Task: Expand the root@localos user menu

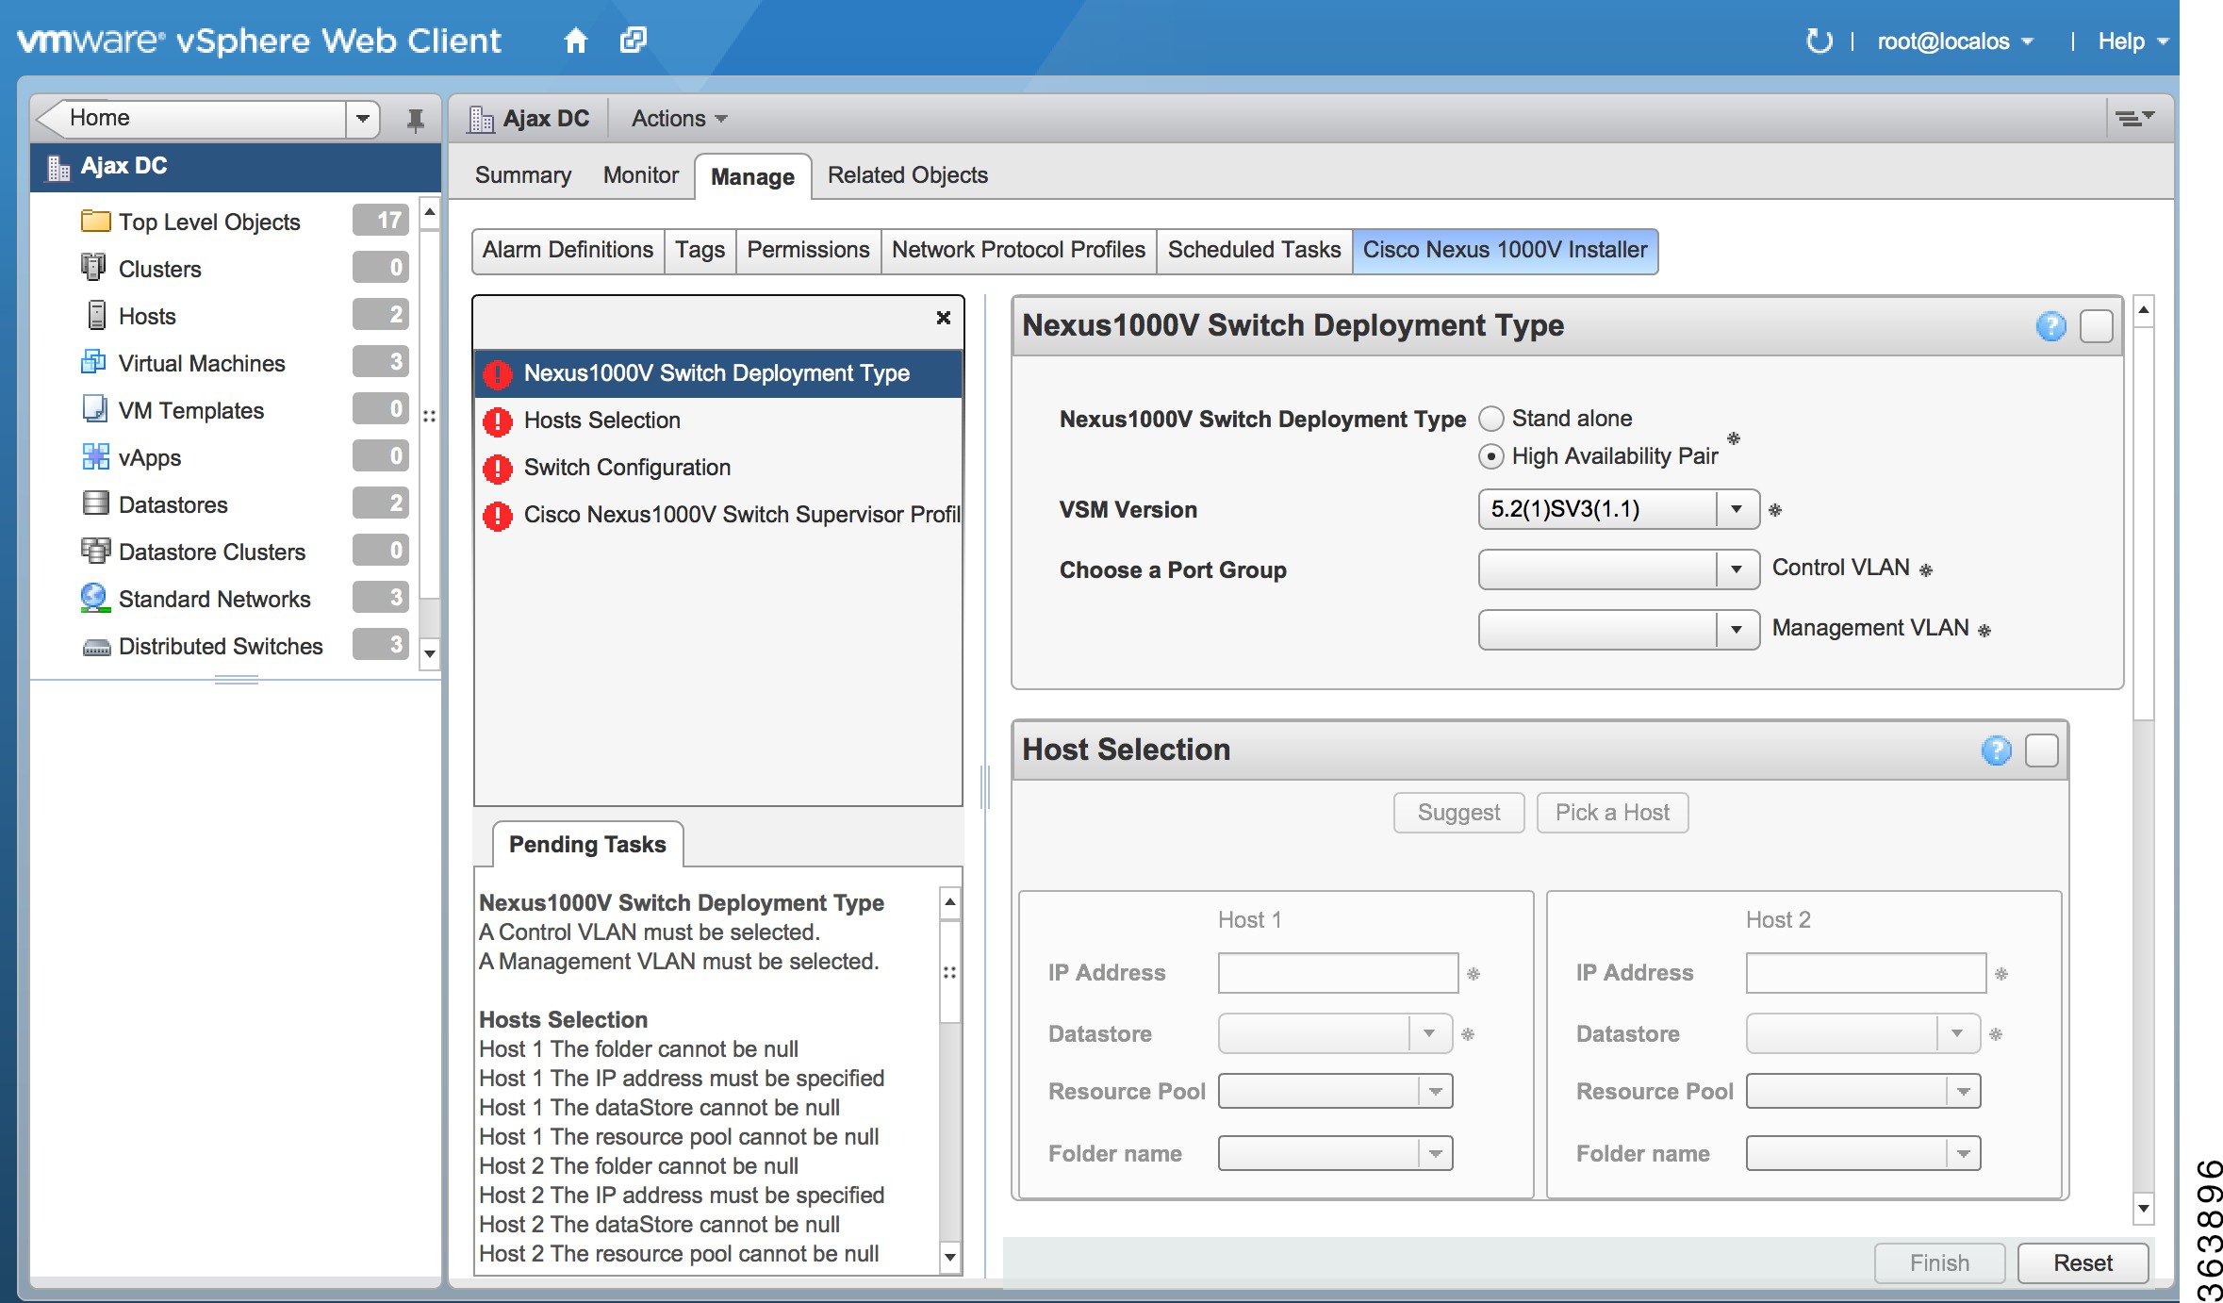Action: [x=1956, y=40]
